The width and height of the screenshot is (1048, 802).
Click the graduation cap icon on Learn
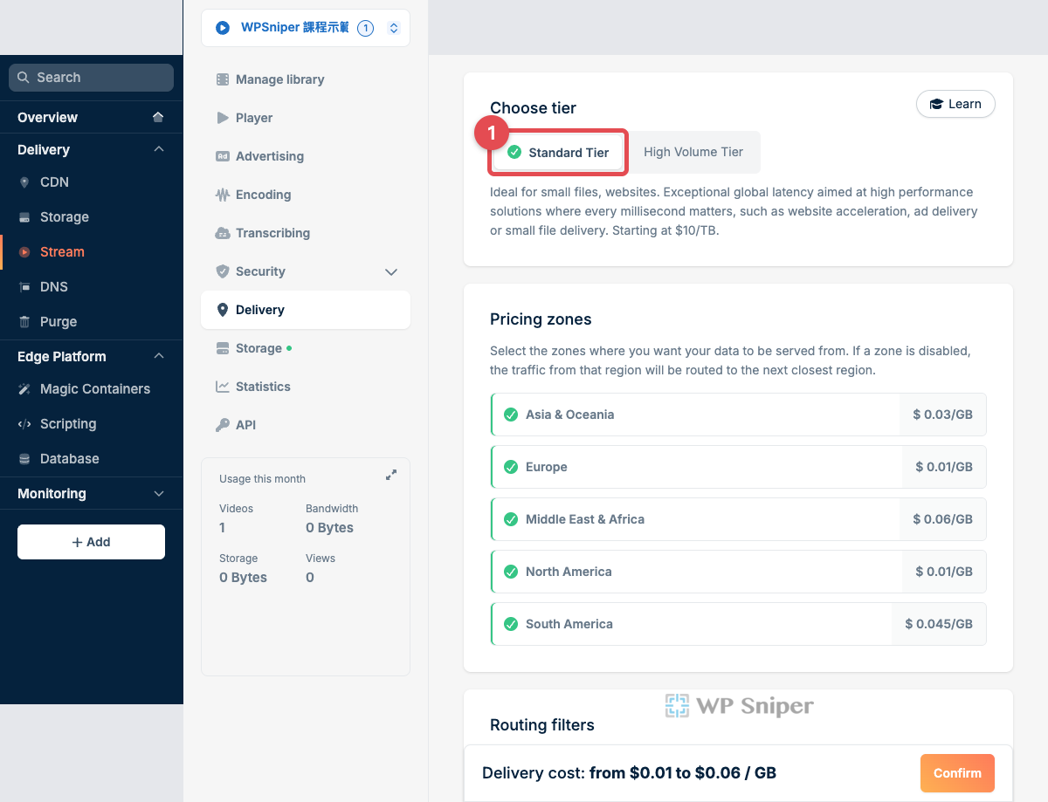[x=937, y=104]
